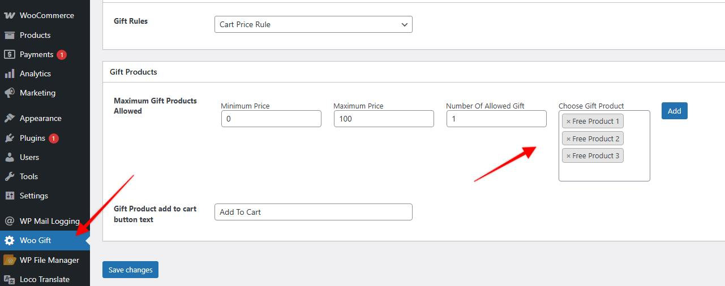Open WP File Manager menu item
Viewport: 725px width, 286px height.
click(x=49, y=260)
